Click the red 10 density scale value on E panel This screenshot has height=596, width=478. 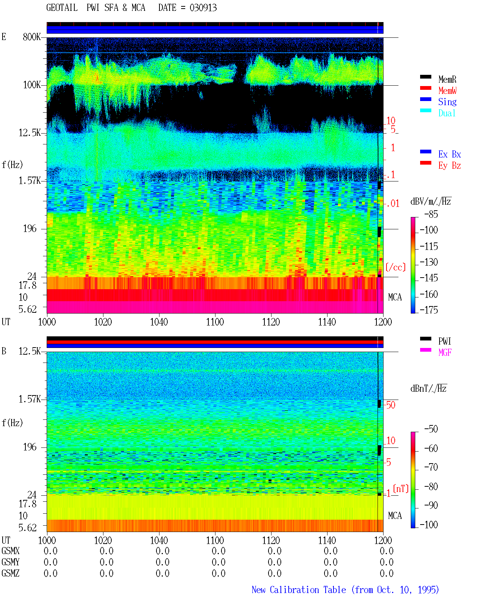(391, 121)
